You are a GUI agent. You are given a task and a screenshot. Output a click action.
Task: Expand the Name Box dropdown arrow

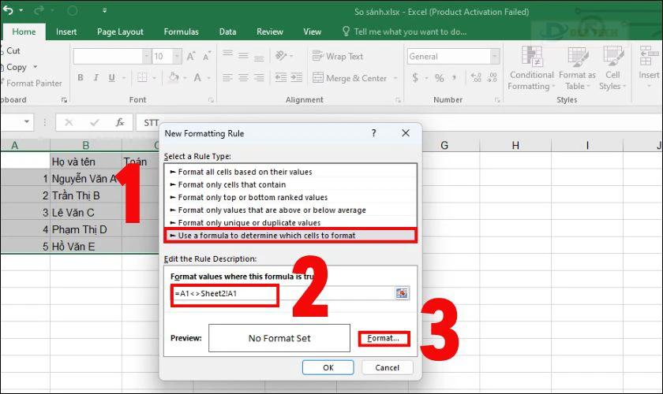point(27,121)
